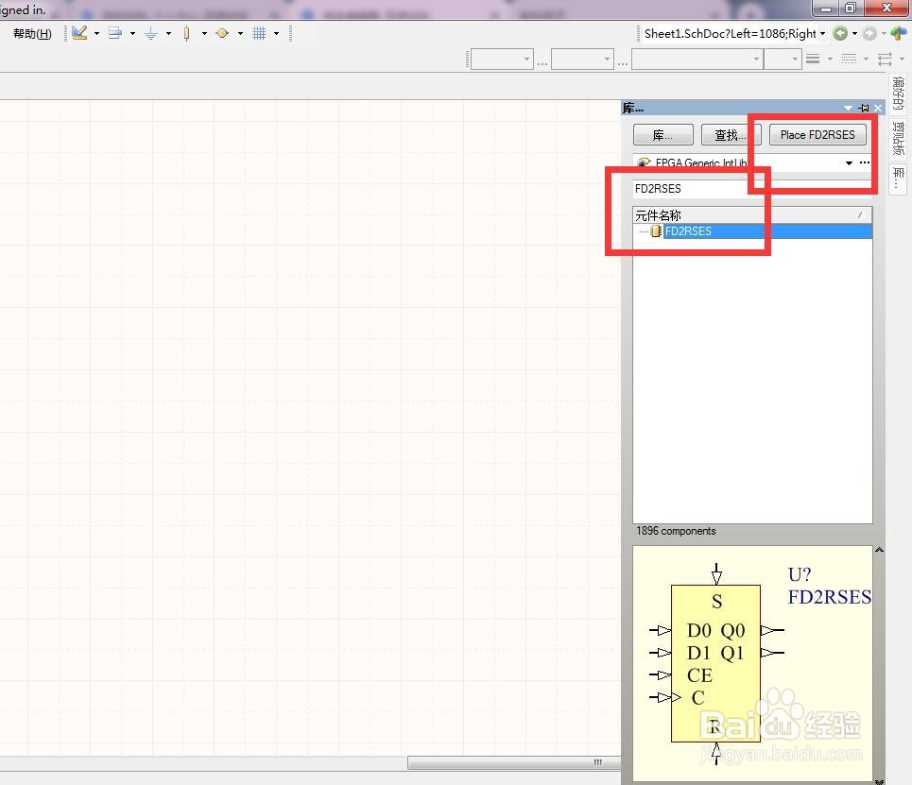Click the FD2RSES component chip icon
The width and height of the screenshot is (912, 785).
coord(656,231)
